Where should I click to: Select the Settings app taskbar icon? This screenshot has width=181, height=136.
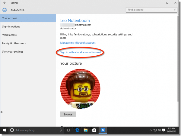coord(103,130)
